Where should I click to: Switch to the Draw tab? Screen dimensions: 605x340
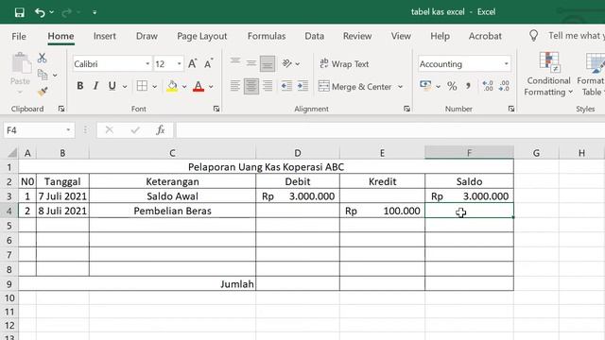[147, 36]
